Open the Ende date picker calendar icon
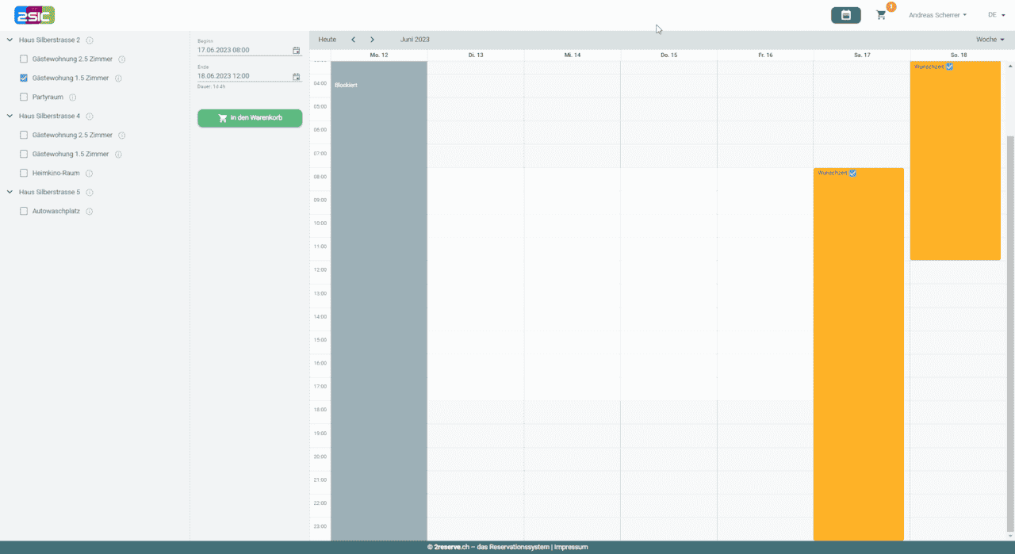Image resolution: width=1015 pixels, height=554 pixels. [x=296, y=77]
